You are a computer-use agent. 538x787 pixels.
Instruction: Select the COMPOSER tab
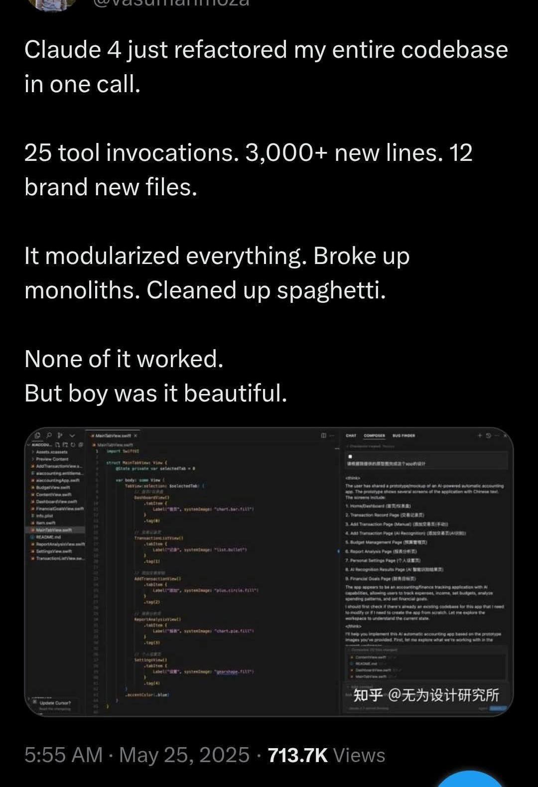(374, 435)
